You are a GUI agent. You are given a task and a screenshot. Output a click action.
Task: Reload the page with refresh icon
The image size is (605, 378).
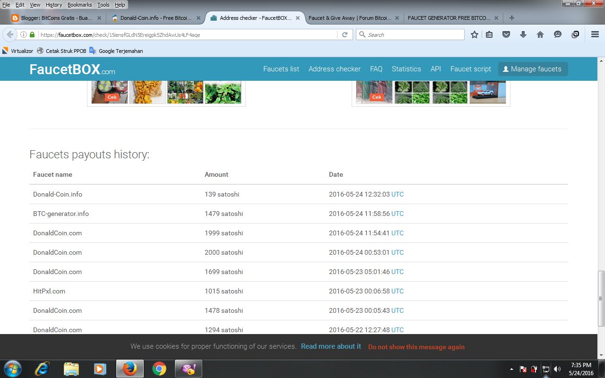point(345,34)
